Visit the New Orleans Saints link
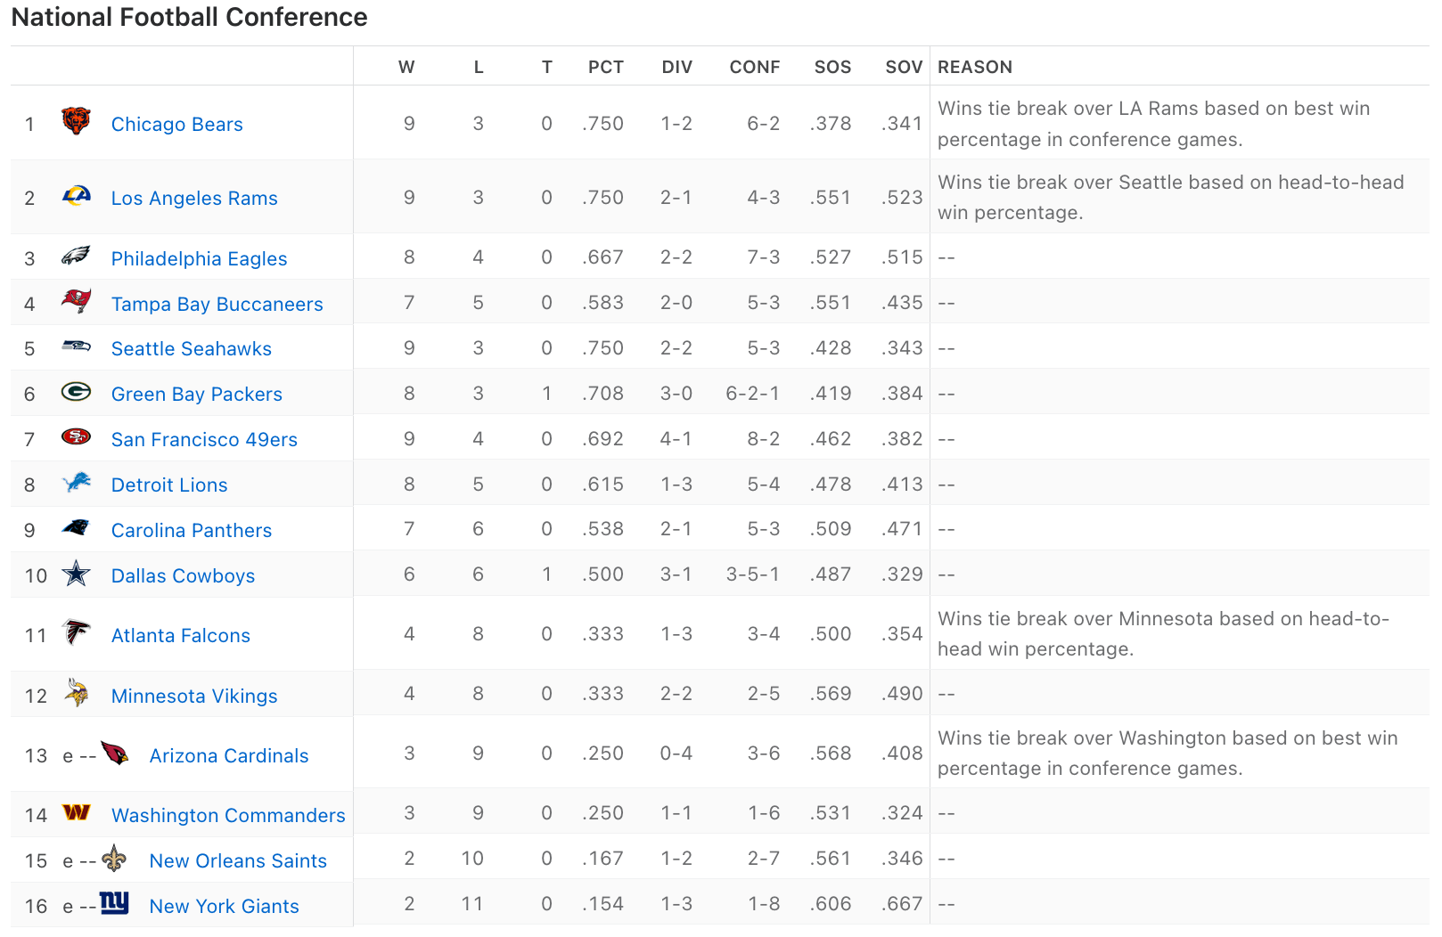1442x937 pixels. click(x=238, y=861)
